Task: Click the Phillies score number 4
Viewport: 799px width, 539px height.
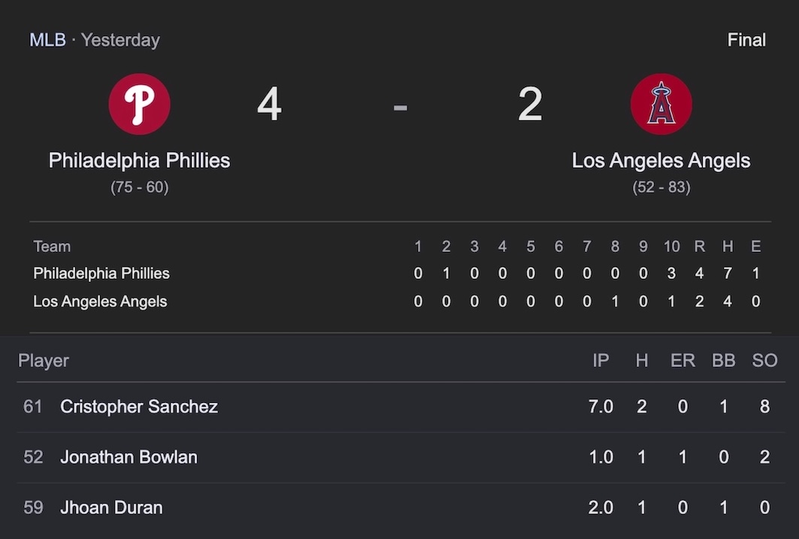Action: click(x=269, y=104)
